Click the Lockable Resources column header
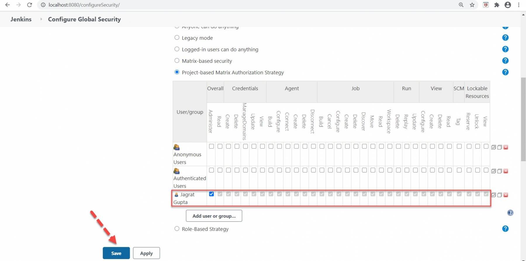The image size is (526, 261). point(477,92)
